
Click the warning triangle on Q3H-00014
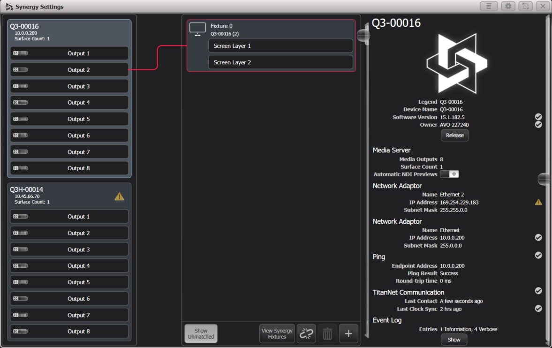tap(119, 196)
